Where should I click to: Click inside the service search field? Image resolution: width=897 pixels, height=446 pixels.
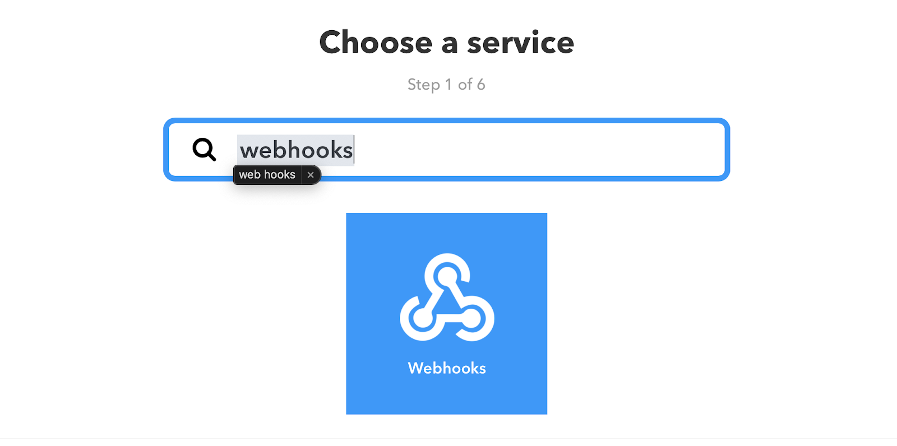(x=447, y=150)
